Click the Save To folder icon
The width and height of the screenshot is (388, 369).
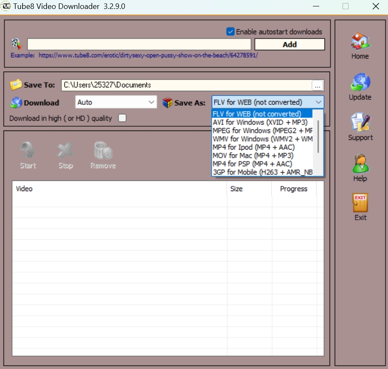(x=16, y=84)
